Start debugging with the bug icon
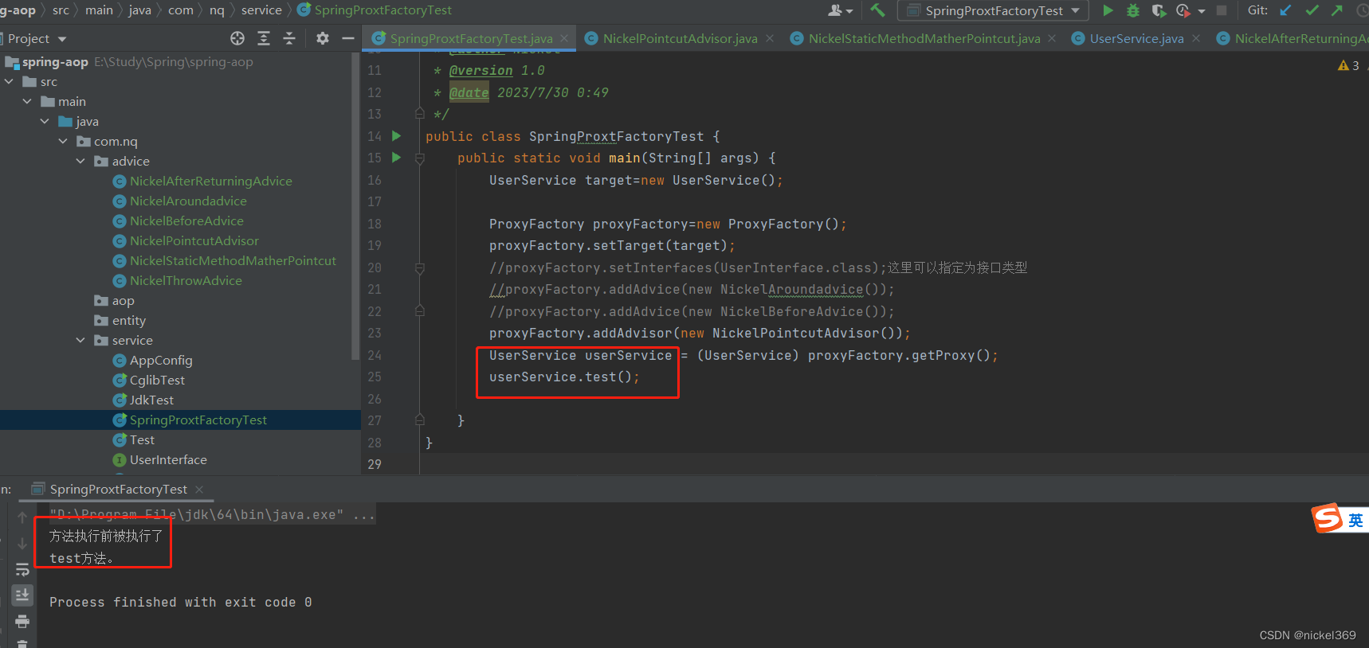Screen dimensions: 1369x648 coord(1132,10)
